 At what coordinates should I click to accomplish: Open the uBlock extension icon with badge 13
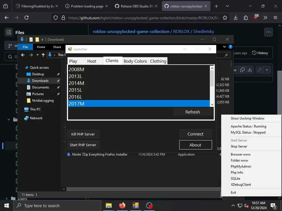(x=256, y=17)
